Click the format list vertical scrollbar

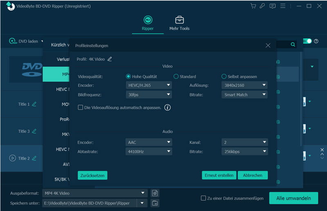tap(301, 99)
